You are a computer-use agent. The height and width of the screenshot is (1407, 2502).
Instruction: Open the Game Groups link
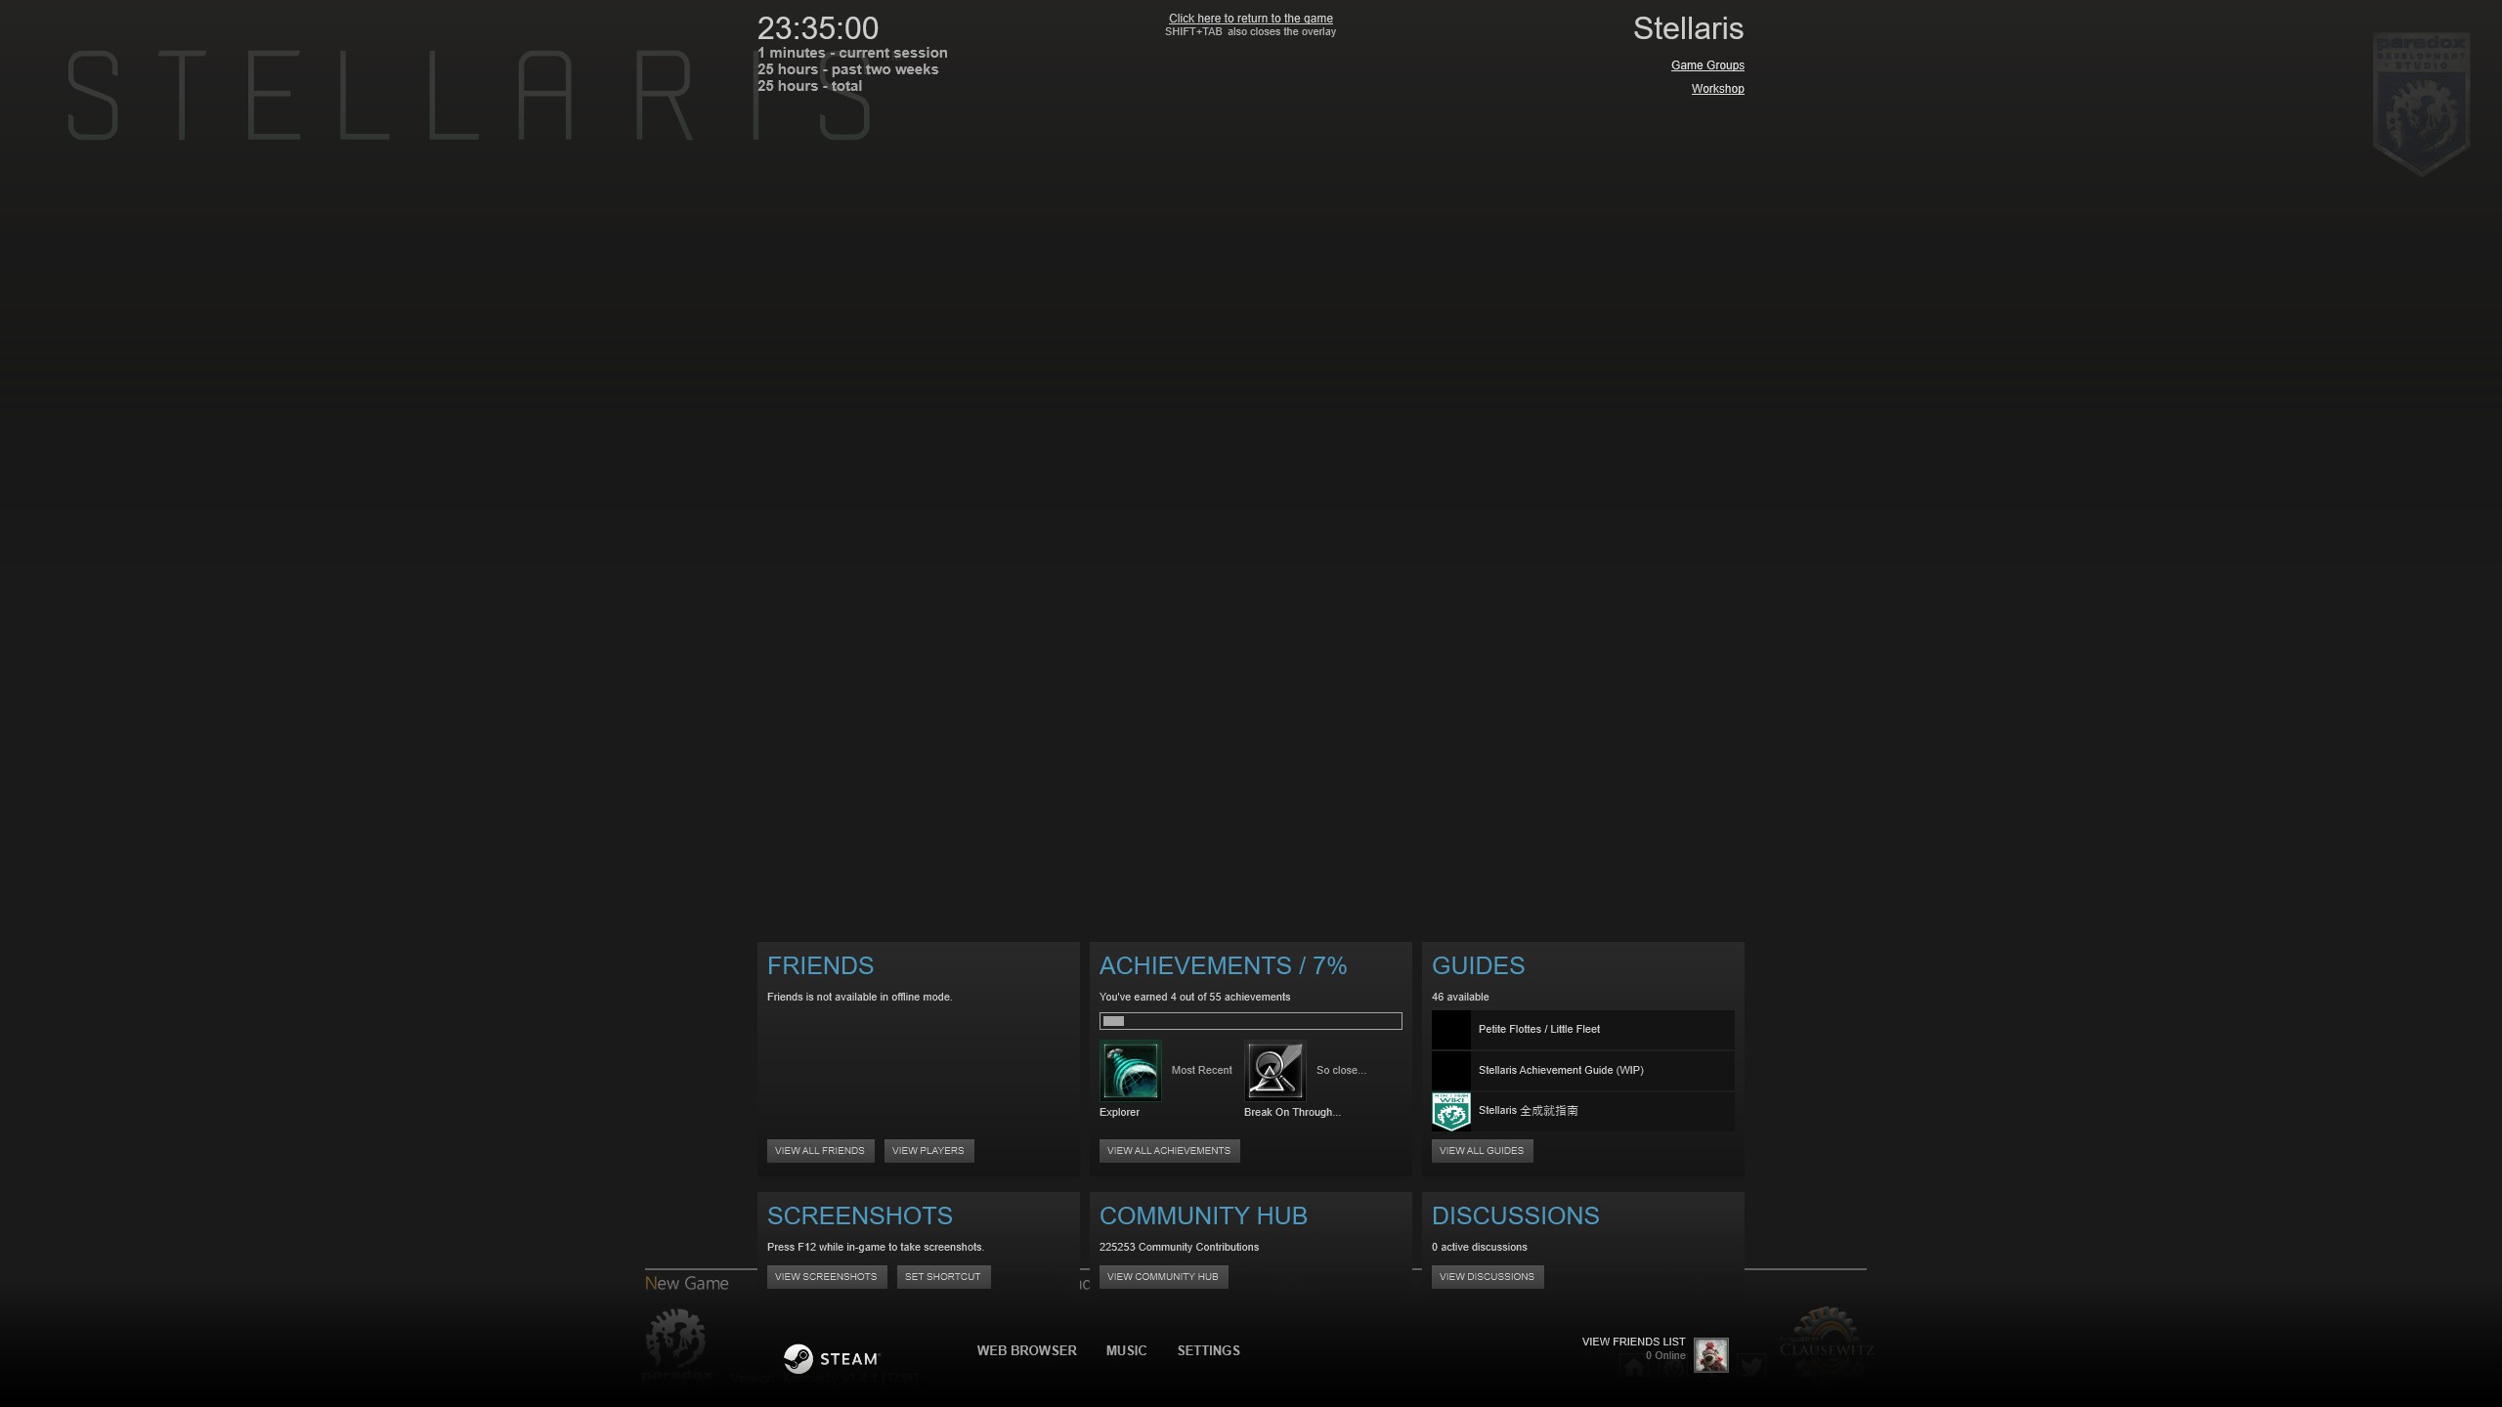(1707, 64)
